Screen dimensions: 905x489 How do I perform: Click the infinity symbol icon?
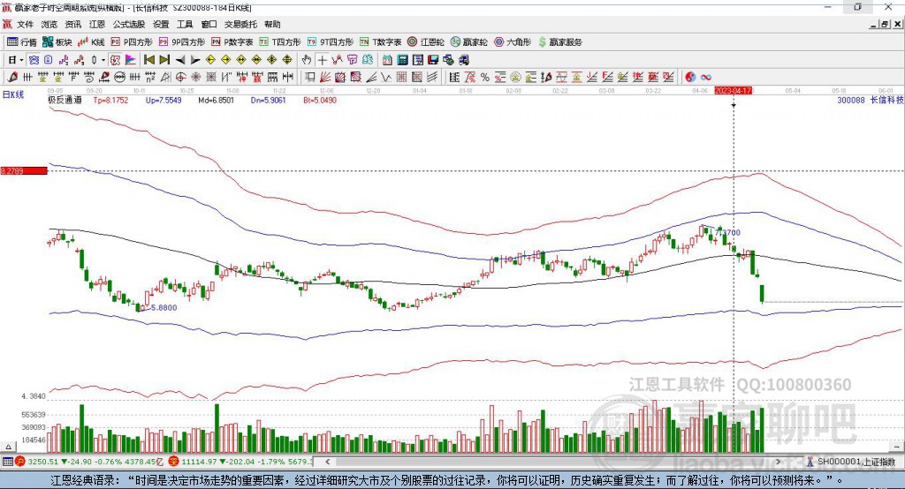click(706, 77)
